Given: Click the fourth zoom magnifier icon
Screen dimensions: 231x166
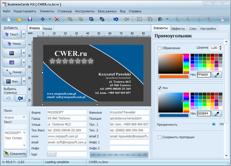Looking at the screenshot, I should point(209,19).
